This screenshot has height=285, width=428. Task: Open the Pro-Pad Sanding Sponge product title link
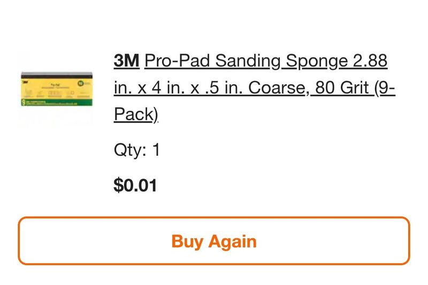(x=255, y=88)
